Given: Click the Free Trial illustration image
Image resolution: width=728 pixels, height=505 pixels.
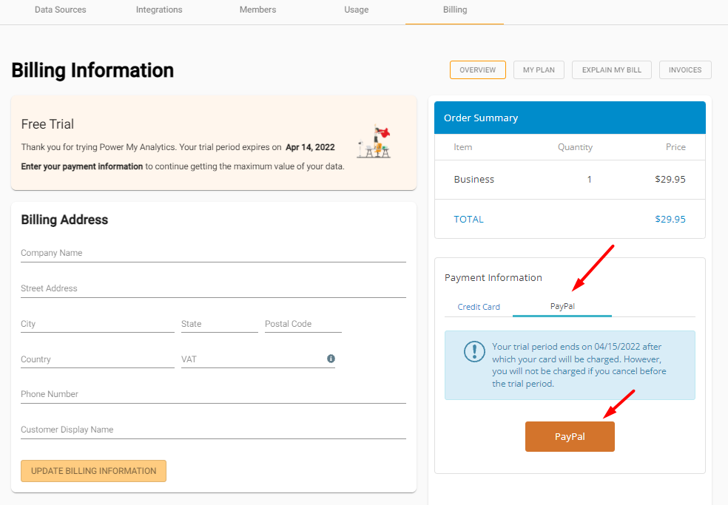Looking at the screenshot, I should [374, 142].
